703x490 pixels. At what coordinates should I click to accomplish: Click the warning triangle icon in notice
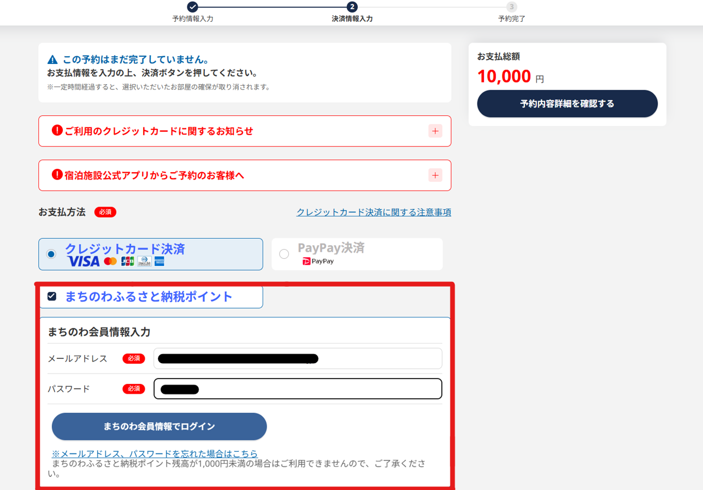tap(52, 60)
